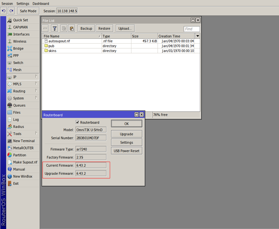The image size is (279, 229).
Task: Click the Current Firmware field
Action: (x=91, y=165)
